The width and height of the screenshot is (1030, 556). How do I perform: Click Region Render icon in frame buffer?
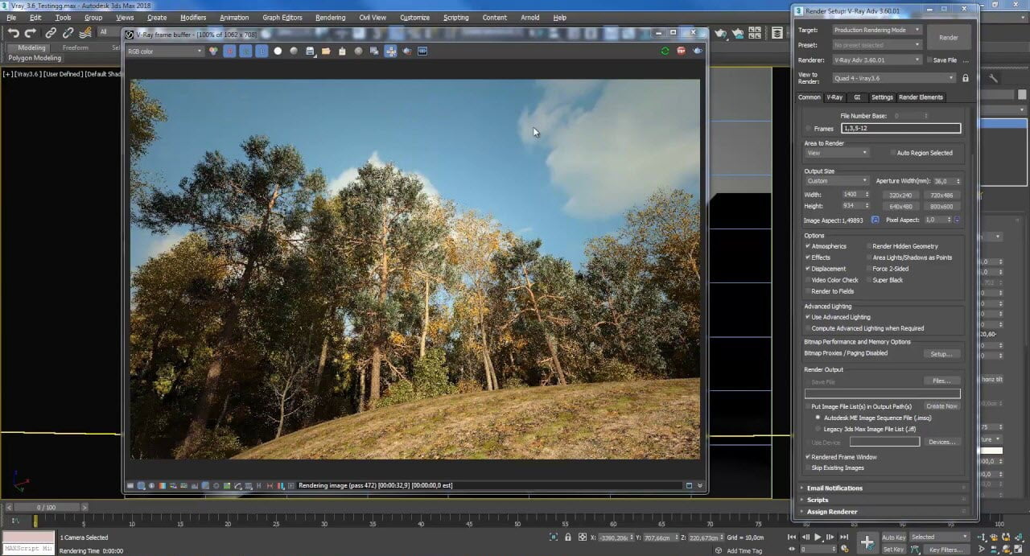tap(406, 51)
